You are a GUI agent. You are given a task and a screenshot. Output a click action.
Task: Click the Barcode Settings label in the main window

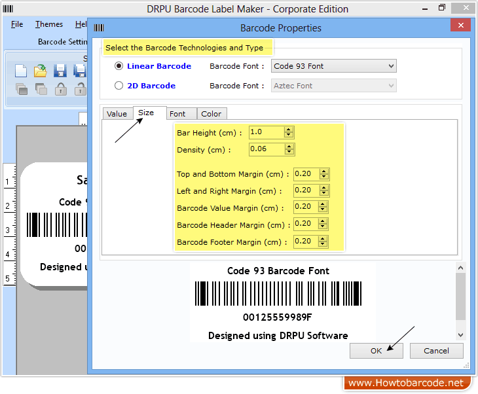tap(62, 42)
